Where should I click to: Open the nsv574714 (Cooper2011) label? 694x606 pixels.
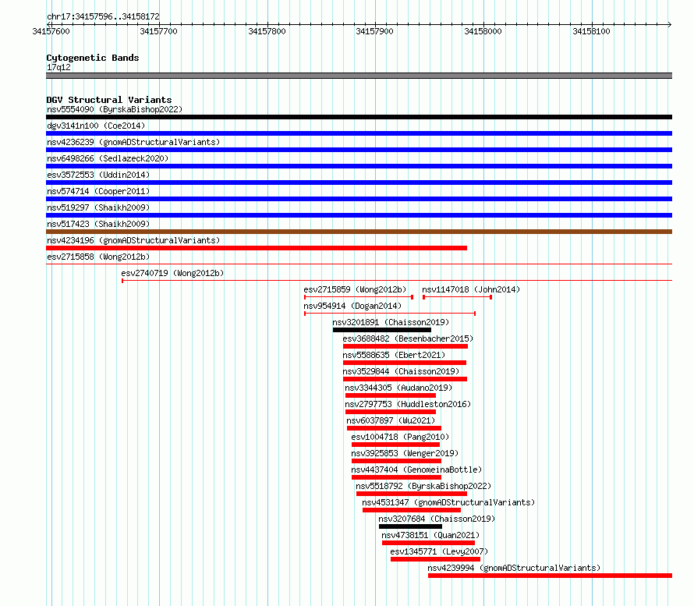(x=98, y=191)
